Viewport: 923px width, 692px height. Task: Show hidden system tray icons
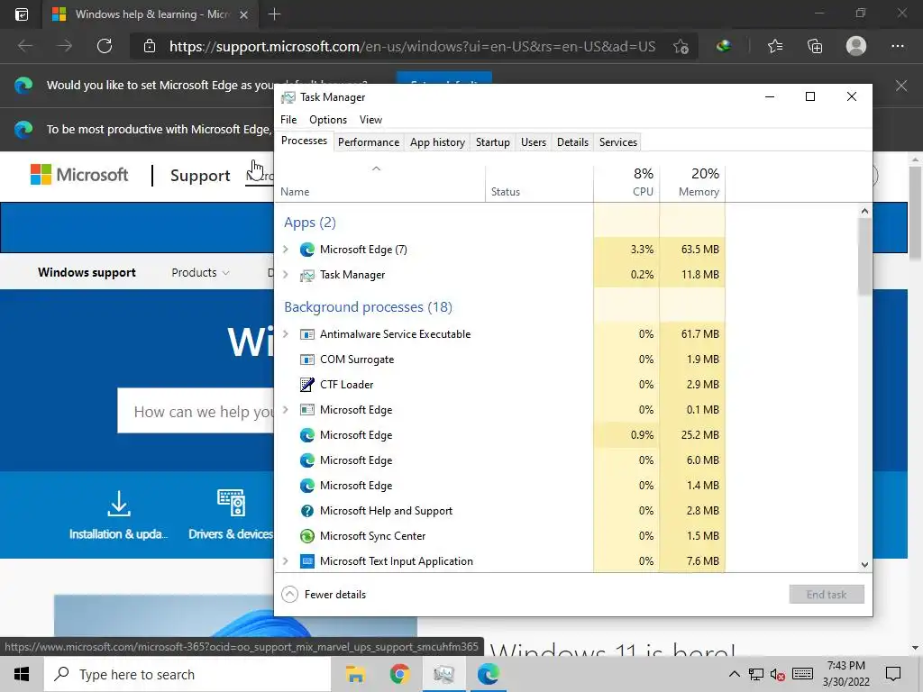click(734, 674)
